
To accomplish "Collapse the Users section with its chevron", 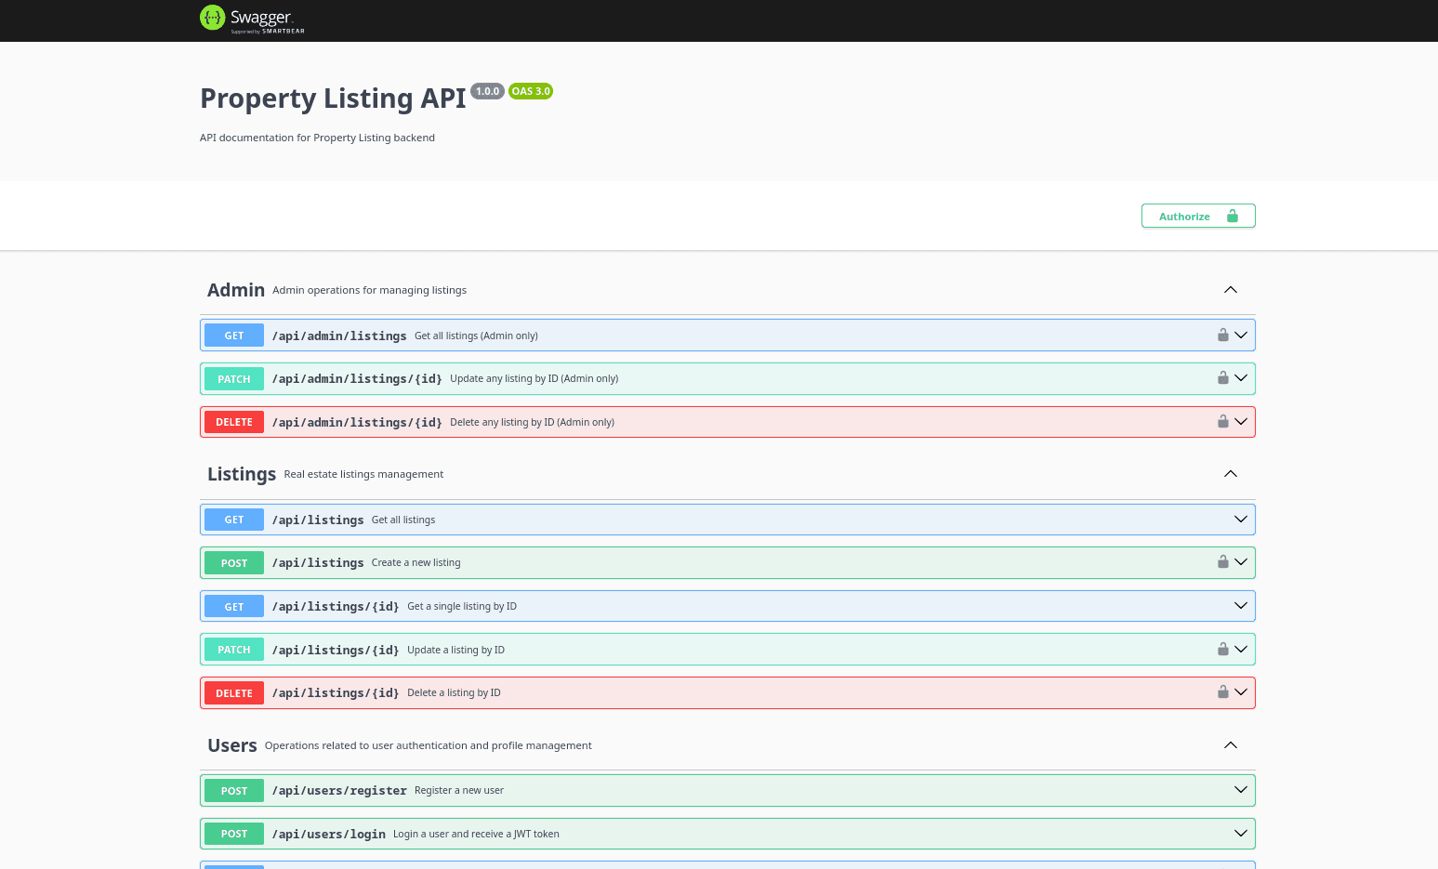I will [1231, 745].
